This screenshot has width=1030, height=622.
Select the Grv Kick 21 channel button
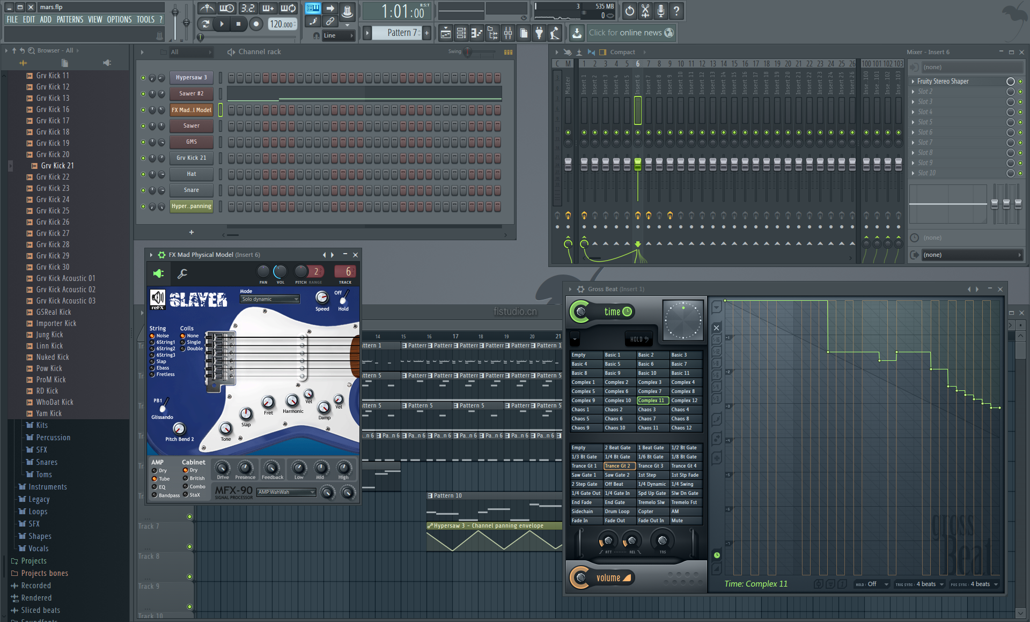(191, 158)
